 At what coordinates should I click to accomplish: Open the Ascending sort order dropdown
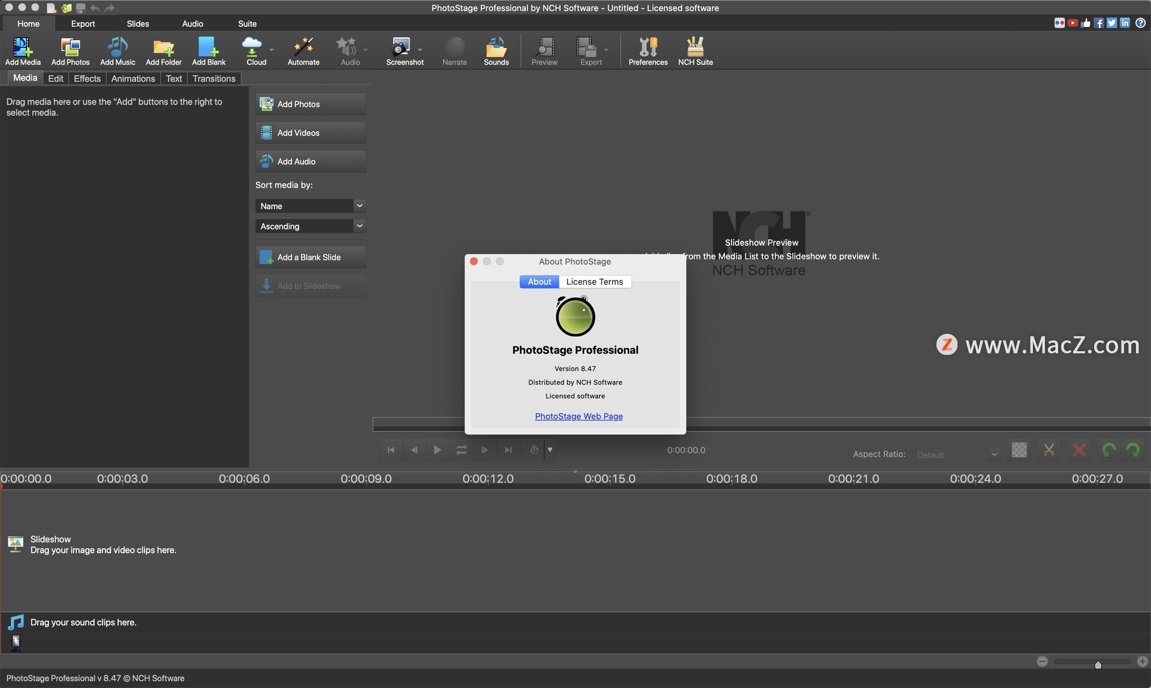click(x=310, y=226)
